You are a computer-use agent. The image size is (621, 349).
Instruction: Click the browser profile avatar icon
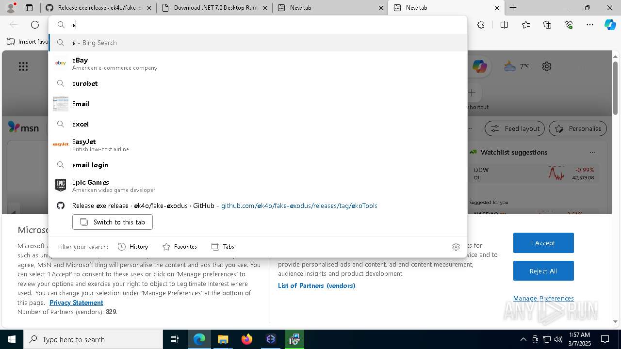pyautogui.click(x=11, y=8)
